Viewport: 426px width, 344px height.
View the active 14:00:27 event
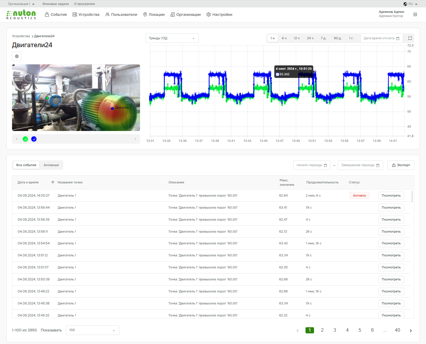coord(391,195)
